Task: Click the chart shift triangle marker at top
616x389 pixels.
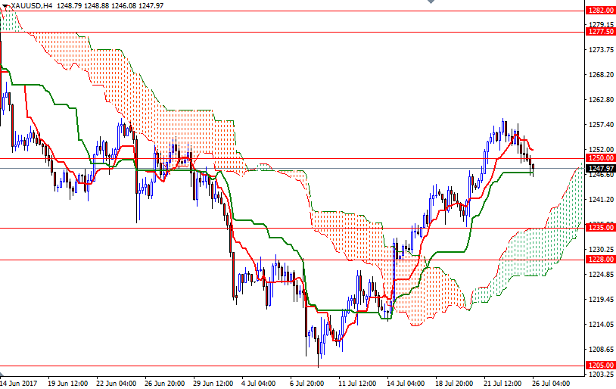Action: click(431, 2)
